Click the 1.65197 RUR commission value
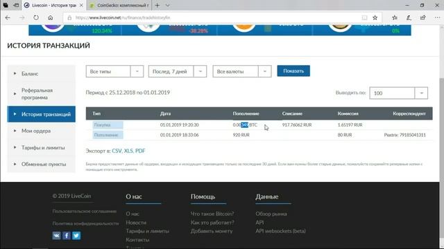The image size is (444, 249). (350, 124)
